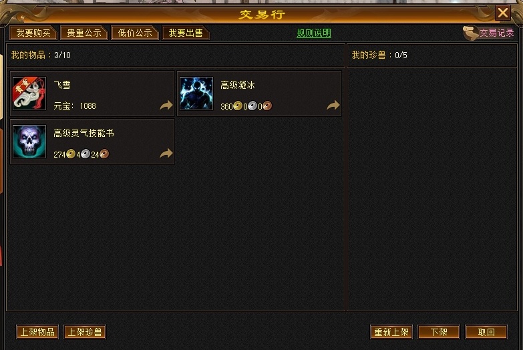Go to the 我要出售 tab
Image resolution: width=523 pixels, height=350 pixels.
pos(186,33)
